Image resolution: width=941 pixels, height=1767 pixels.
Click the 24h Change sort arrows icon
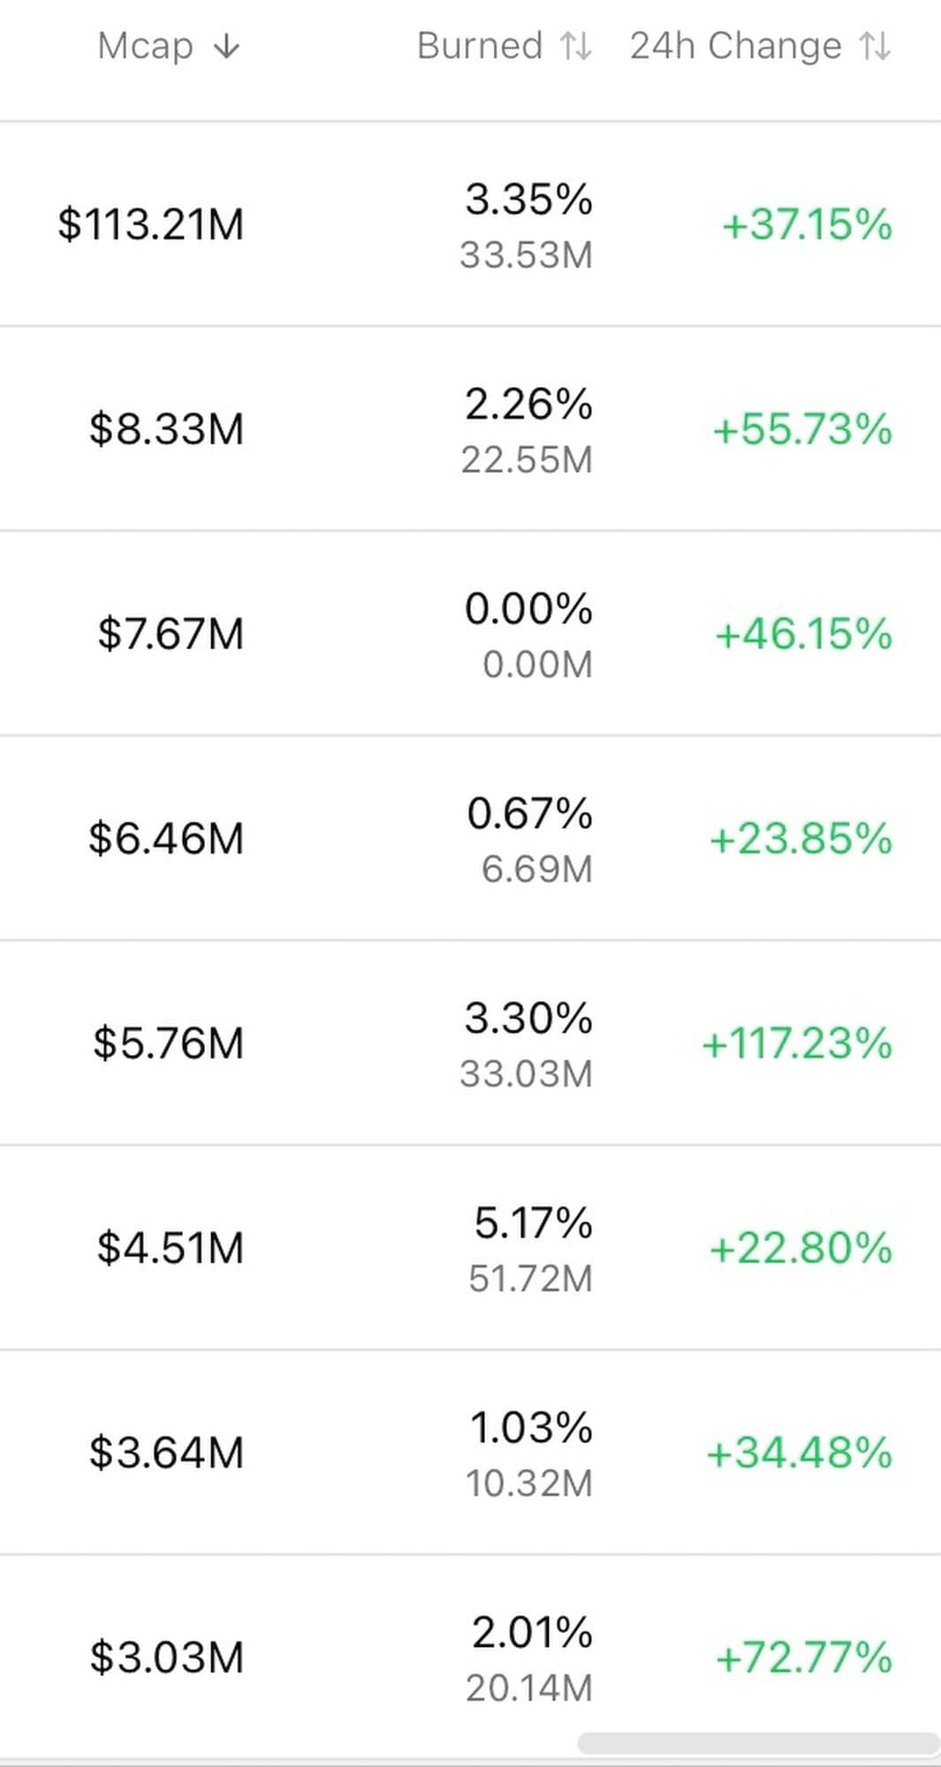[875, 46]
